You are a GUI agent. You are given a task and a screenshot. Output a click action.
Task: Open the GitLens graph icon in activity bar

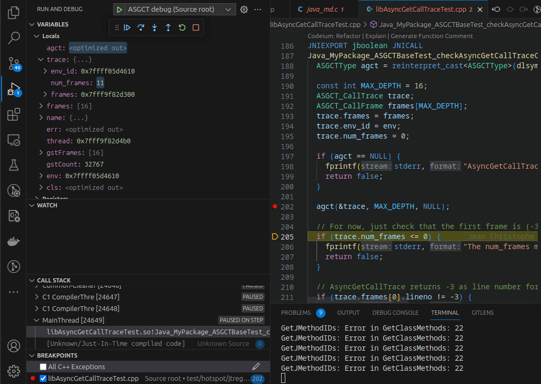click(13, 267)
